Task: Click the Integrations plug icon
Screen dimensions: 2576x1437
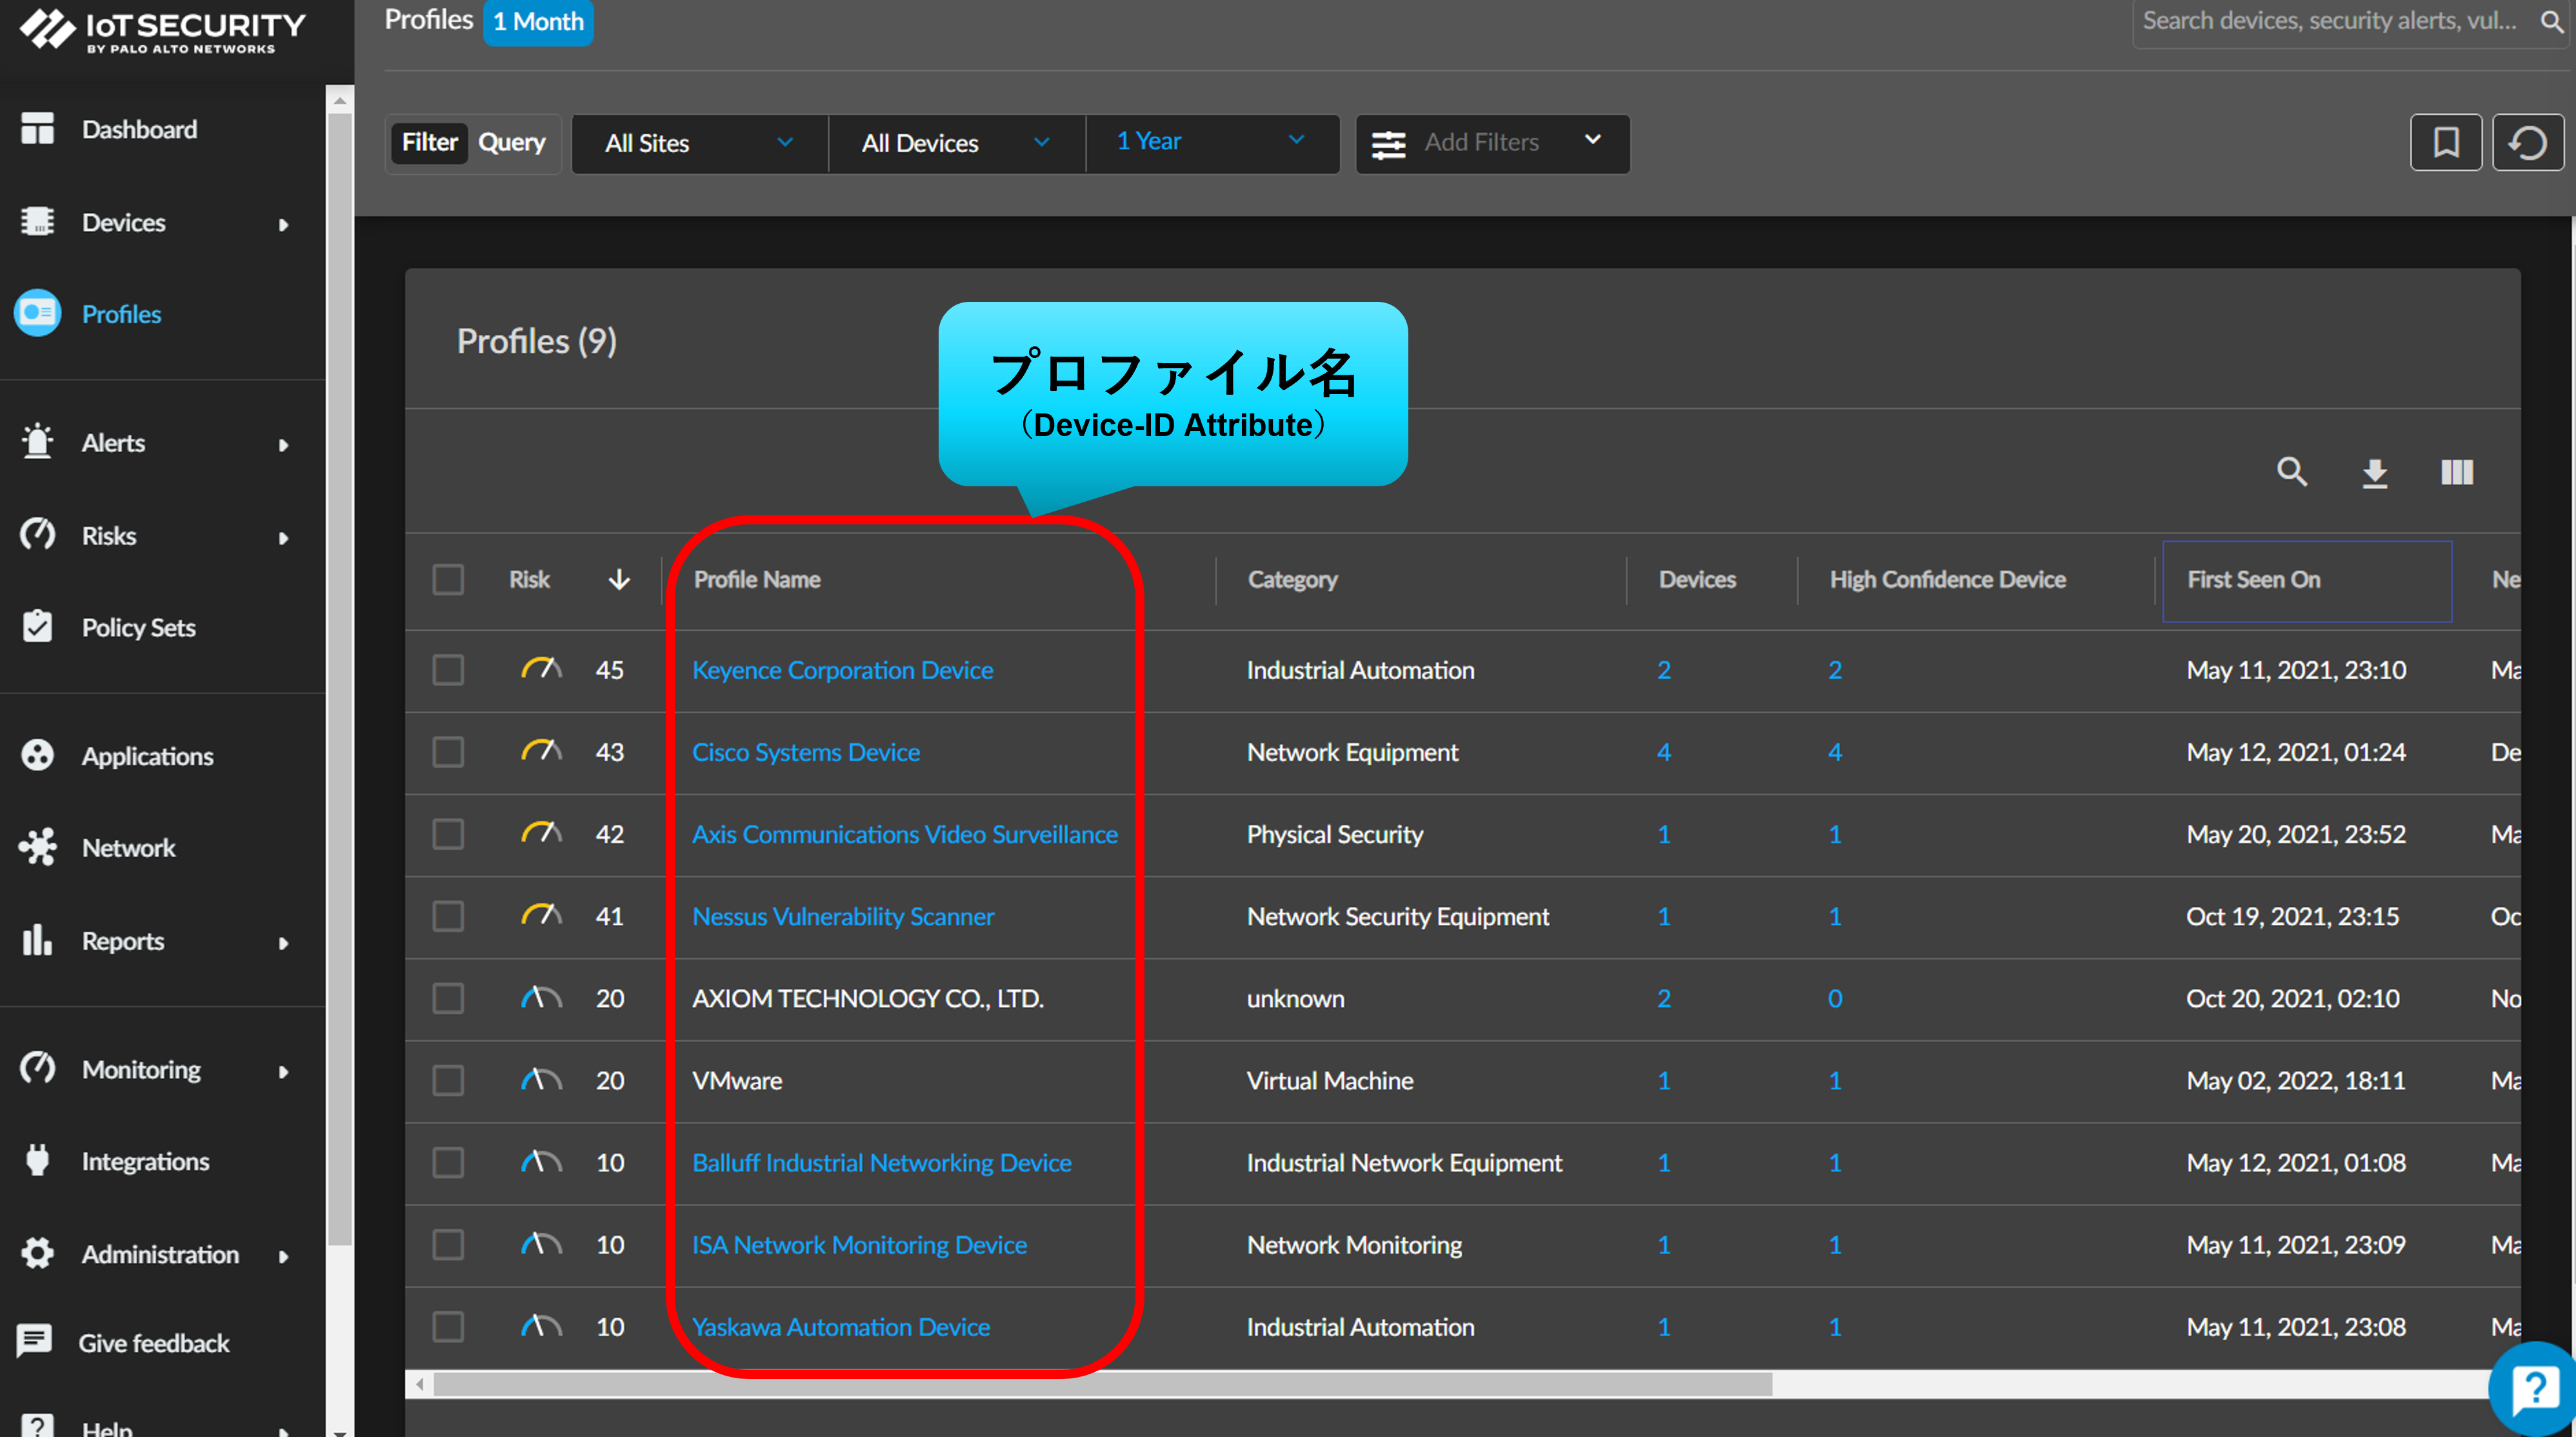Action: [x=38, y=1161]
